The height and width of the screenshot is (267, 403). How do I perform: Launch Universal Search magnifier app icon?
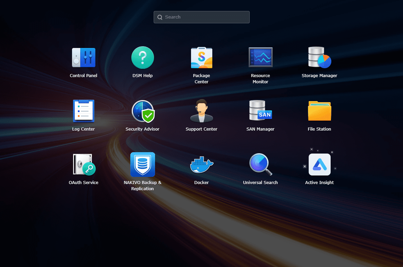[x=260, y=165]
